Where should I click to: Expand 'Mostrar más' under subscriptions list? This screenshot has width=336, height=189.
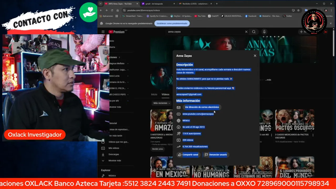tap(115, 107)
